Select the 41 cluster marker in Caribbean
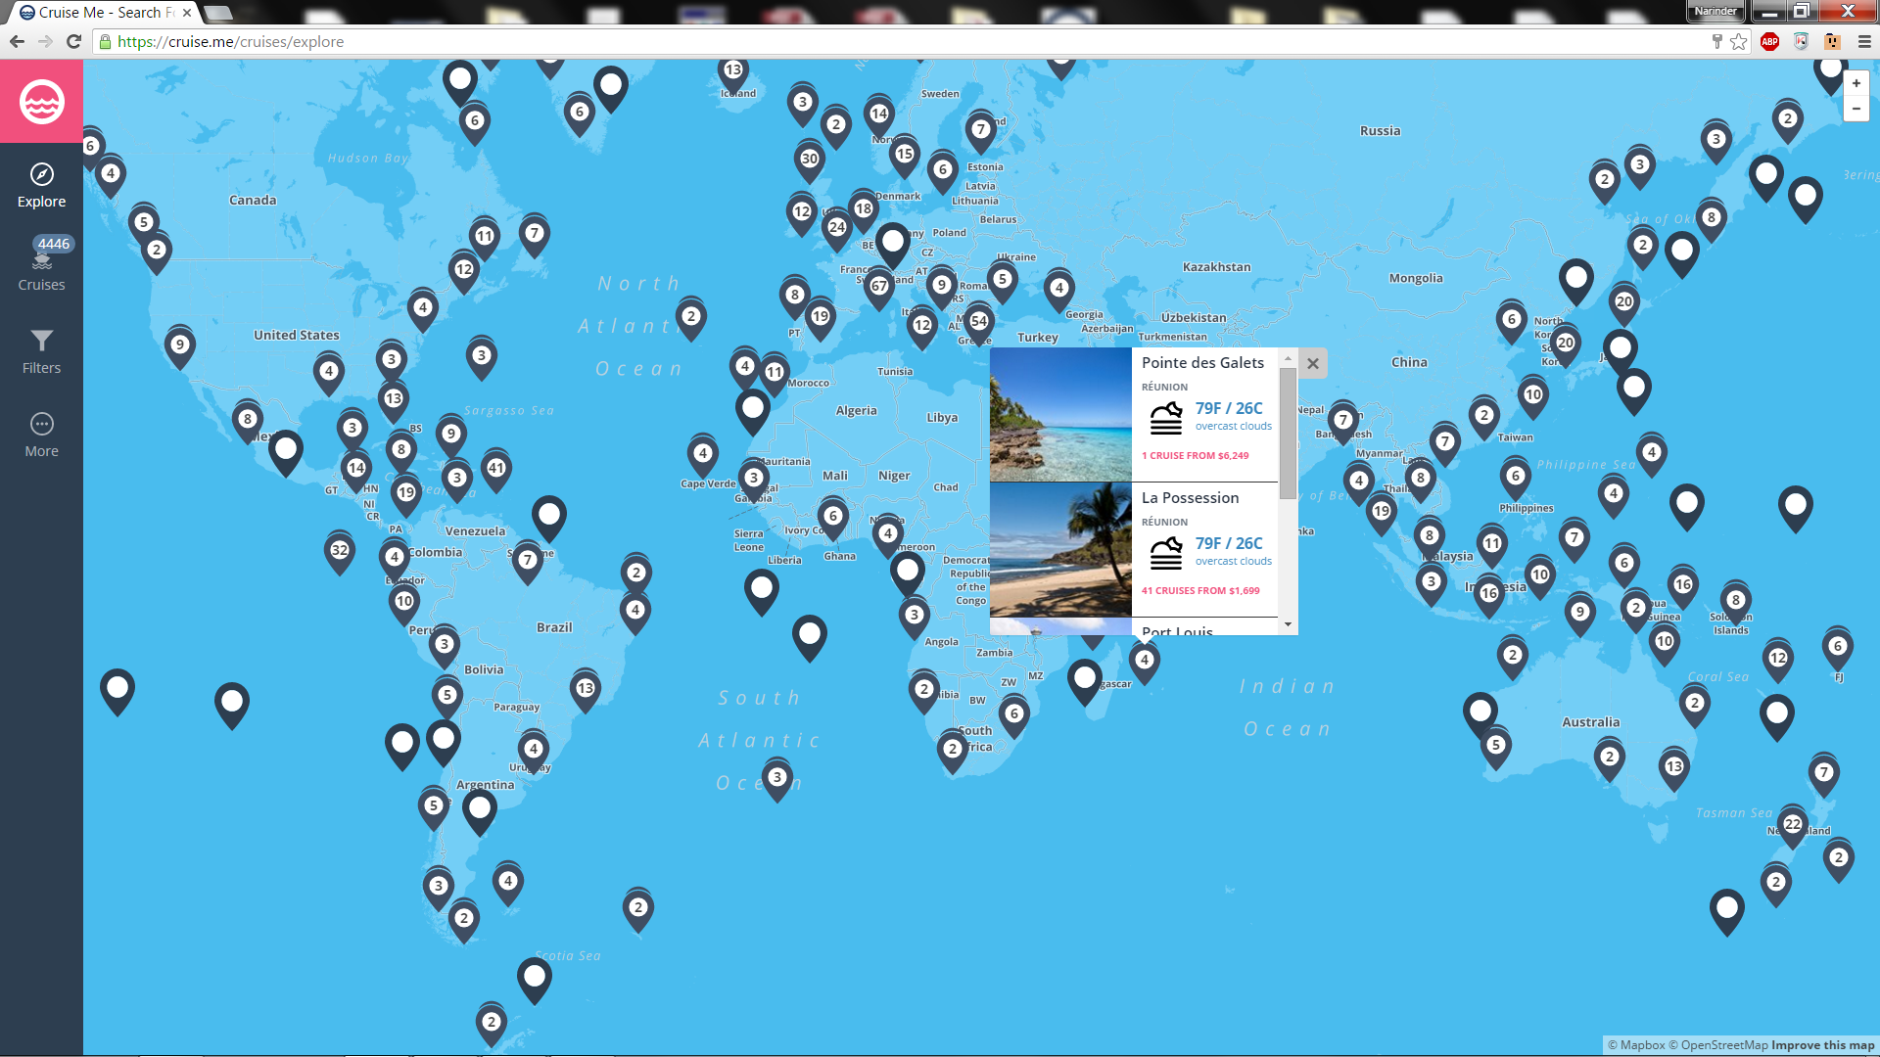Image resolution: width=1880 pixels, height=1057 pixels. coord(496,468)
